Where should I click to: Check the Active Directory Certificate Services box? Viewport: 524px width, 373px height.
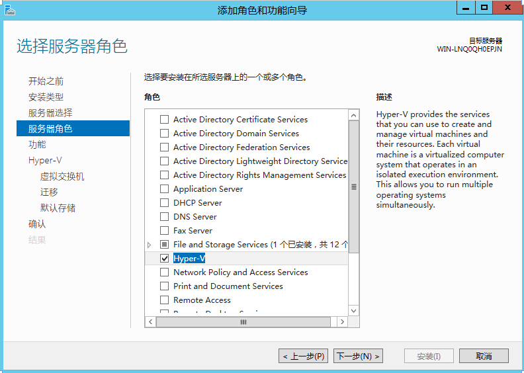(165, 120)
